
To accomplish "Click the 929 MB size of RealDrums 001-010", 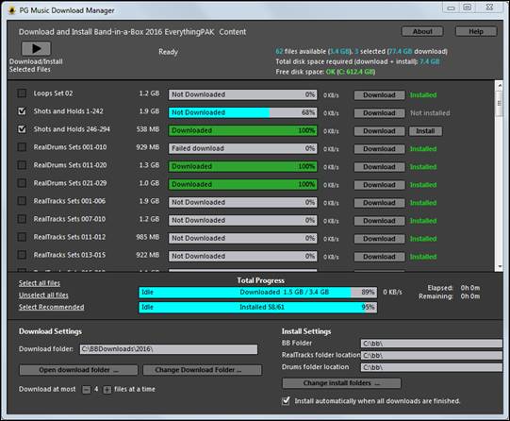I will coord(148,147).
